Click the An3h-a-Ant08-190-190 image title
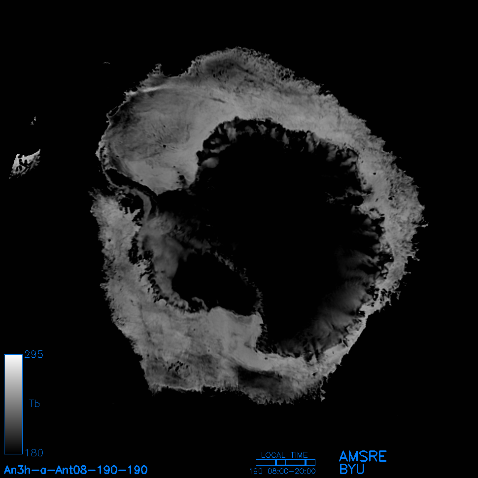The image size is (478, 478). [x=76, y=470]
